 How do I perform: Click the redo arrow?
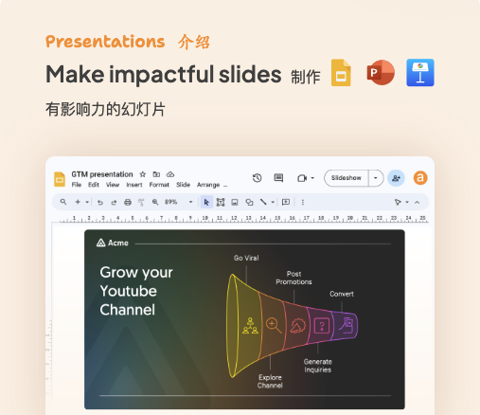click(x=114, y=203)
